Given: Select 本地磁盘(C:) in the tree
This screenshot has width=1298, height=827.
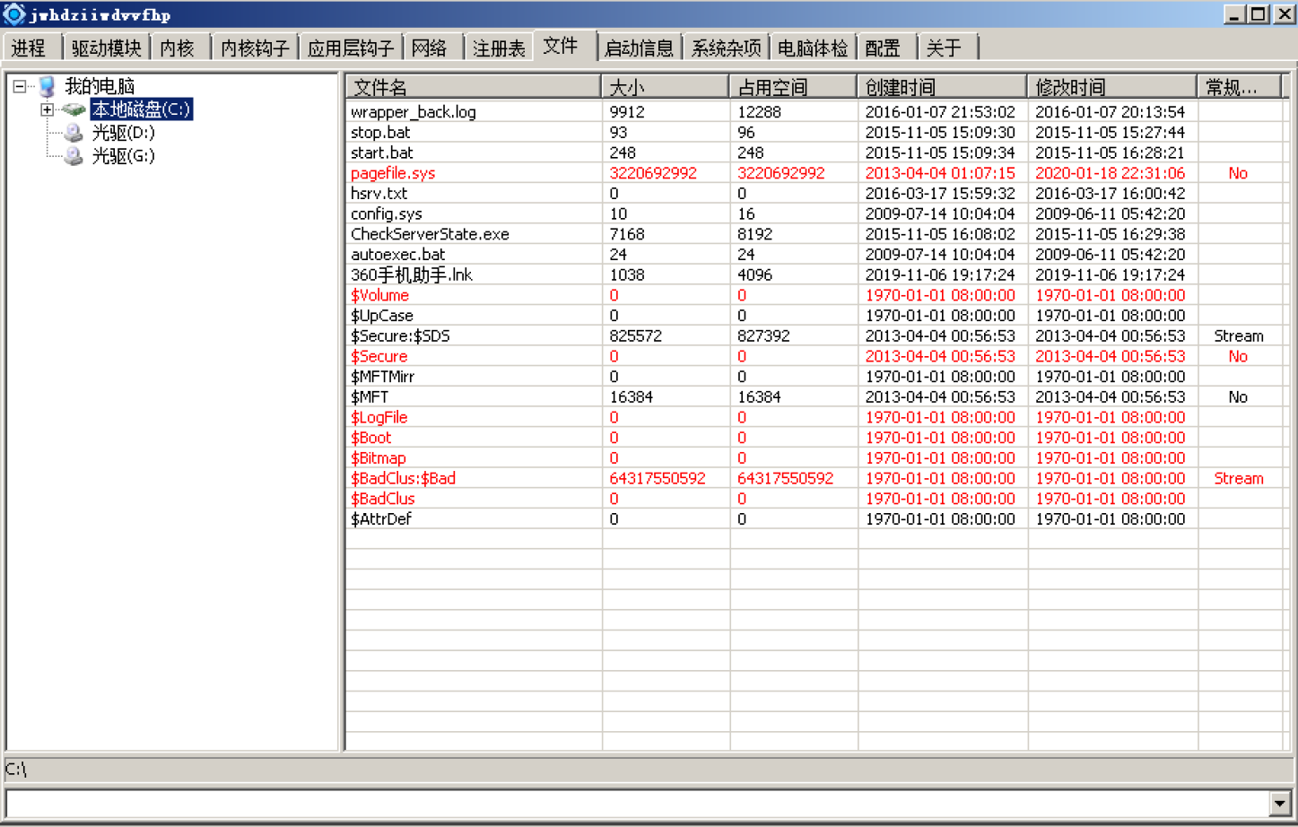Looking at the screenshot, I should [x=142, y=109].
